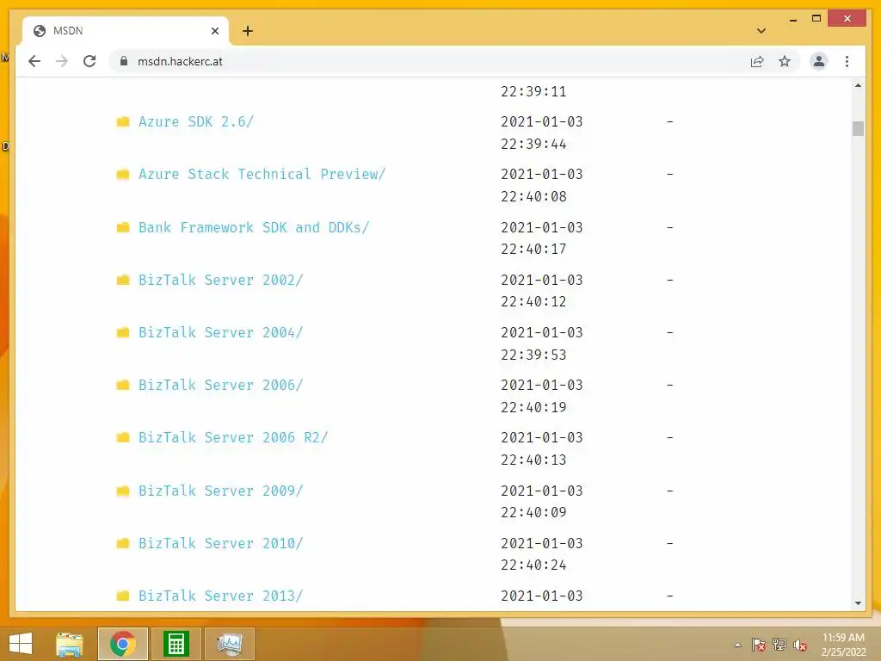
Task: Open the green calculator taskbar app
Action: tap(176, 644)
